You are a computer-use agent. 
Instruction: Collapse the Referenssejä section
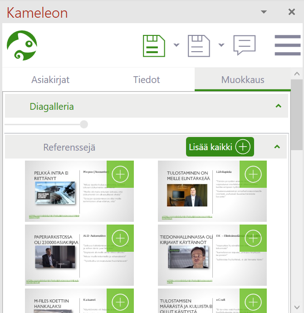[277, 147]
